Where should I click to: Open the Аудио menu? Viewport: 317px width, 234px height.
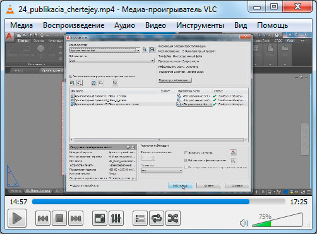point(124,25)
